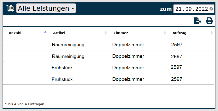Click Doppelzimmer in the first row
This screenshot has height=111, width=218.
point(128,45)
